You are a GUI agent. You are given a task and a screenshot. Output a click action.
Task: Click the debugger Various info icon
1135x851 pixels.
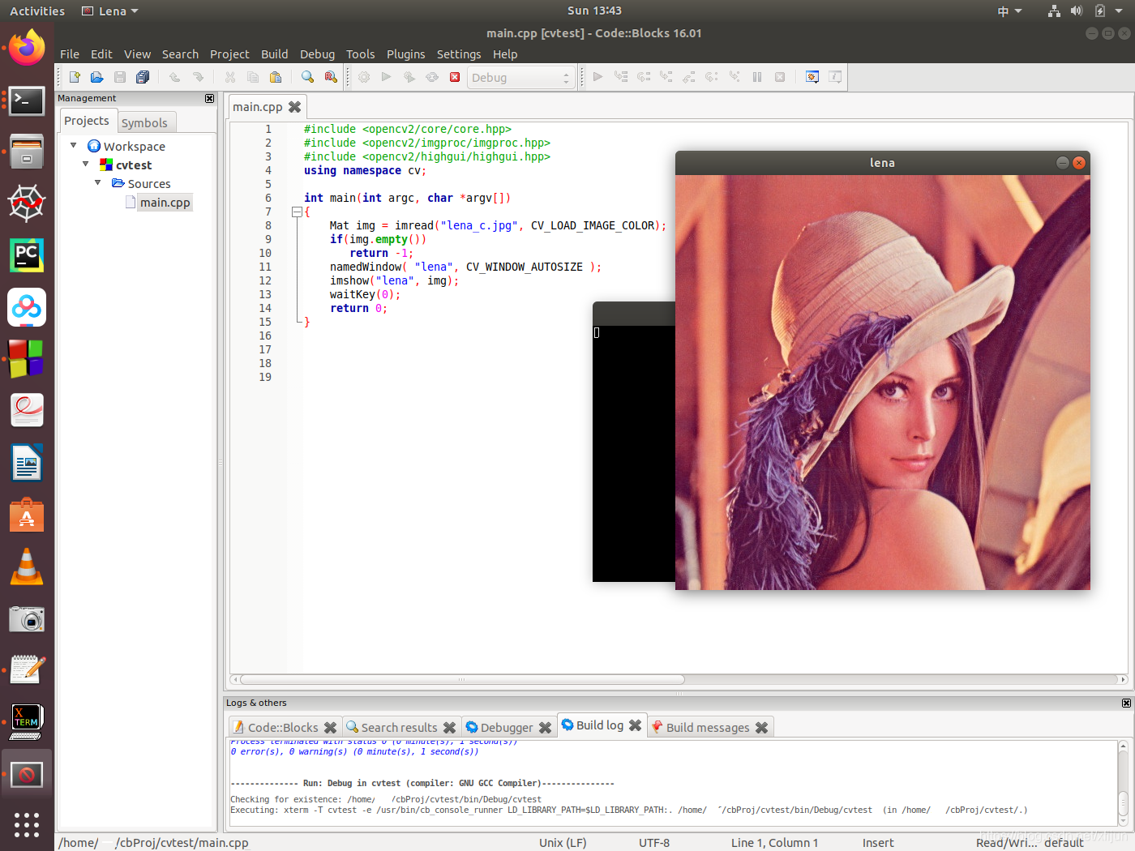point(835,77)
